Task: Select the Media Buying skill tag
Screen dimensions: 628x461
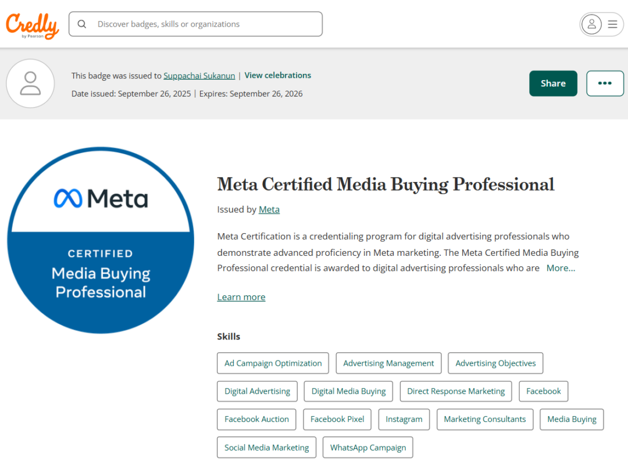Action: (x=572, y=419)
